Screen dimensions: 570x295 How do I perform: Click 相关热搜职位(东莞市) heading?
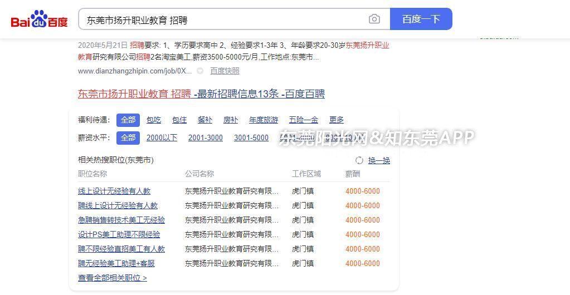(x=115, y=160)
